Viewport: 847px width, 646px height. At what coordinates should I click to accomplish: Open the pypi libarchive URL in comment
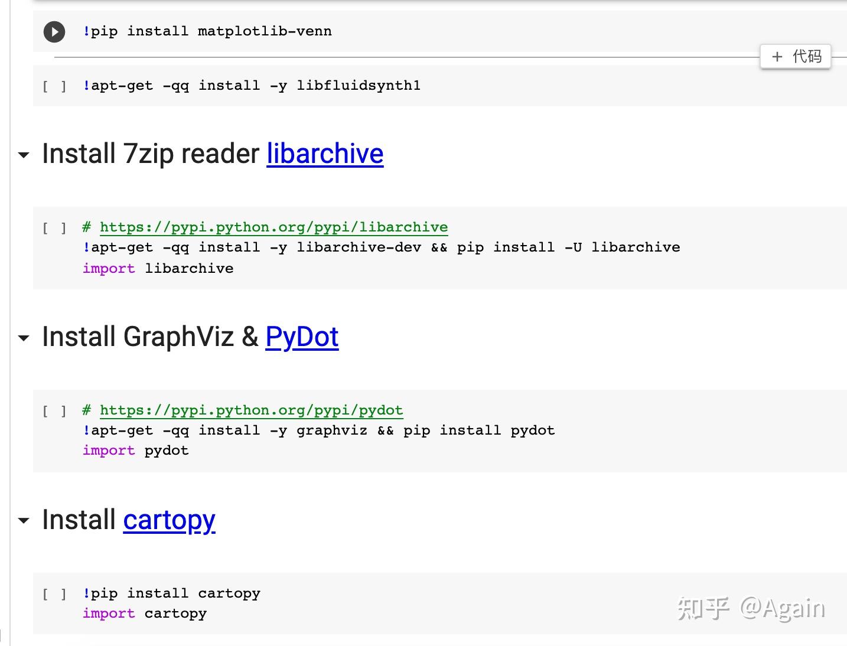273,227
